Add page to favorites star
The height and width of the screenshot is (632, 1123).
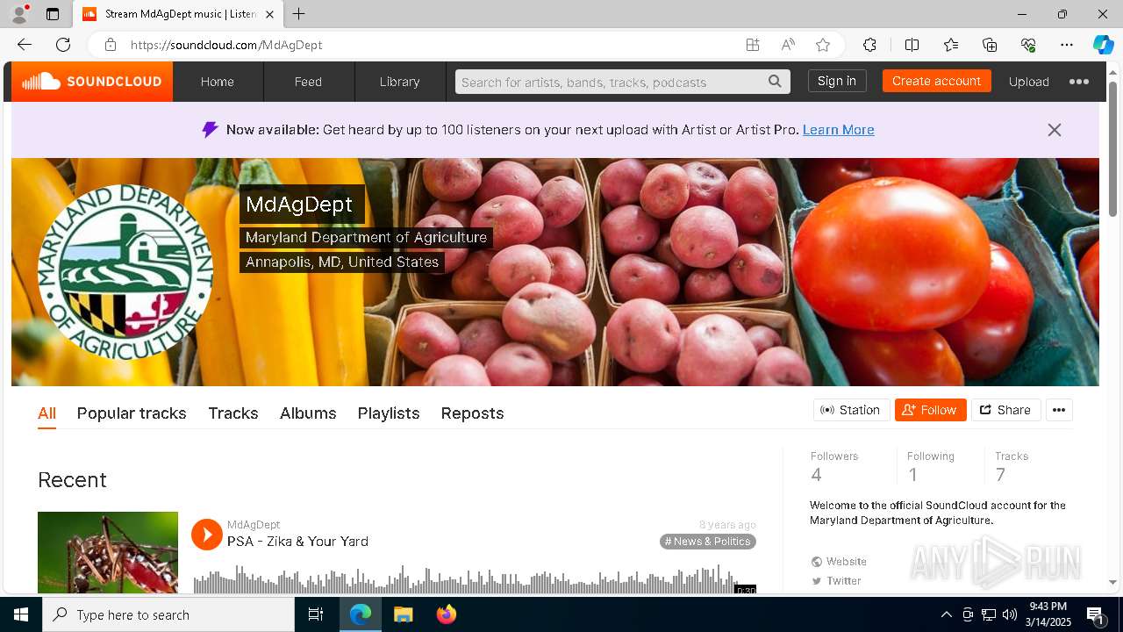[x=823, y=45]
